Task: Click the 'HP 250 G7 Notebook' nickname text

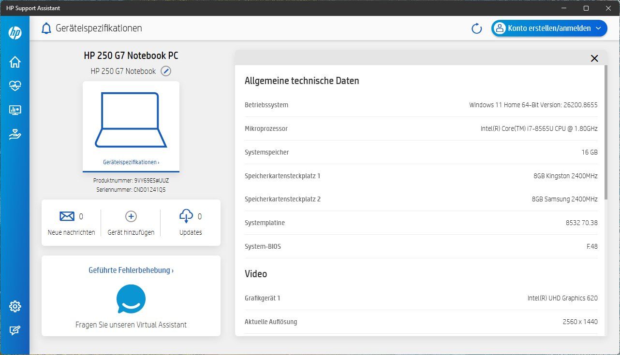Action: 123,71
